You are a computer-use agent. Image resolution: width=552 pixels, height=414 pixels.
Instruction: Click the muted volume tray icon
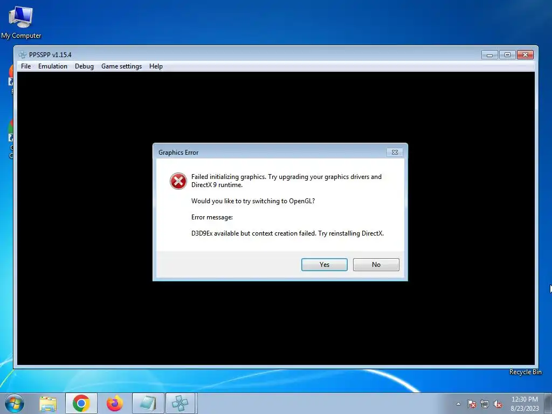click(x=498, y=404)
